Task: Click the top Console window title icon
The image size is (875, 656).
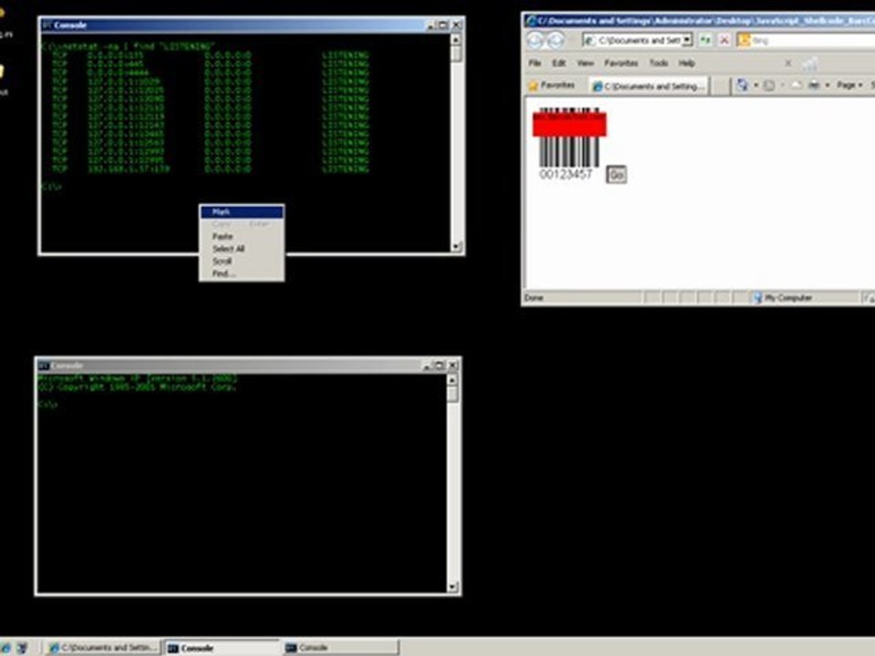Action: (46, 26)
